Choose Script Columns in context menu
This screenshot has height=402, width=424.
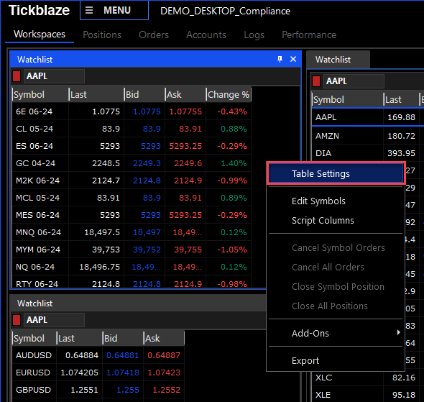[x=336, y=221]
